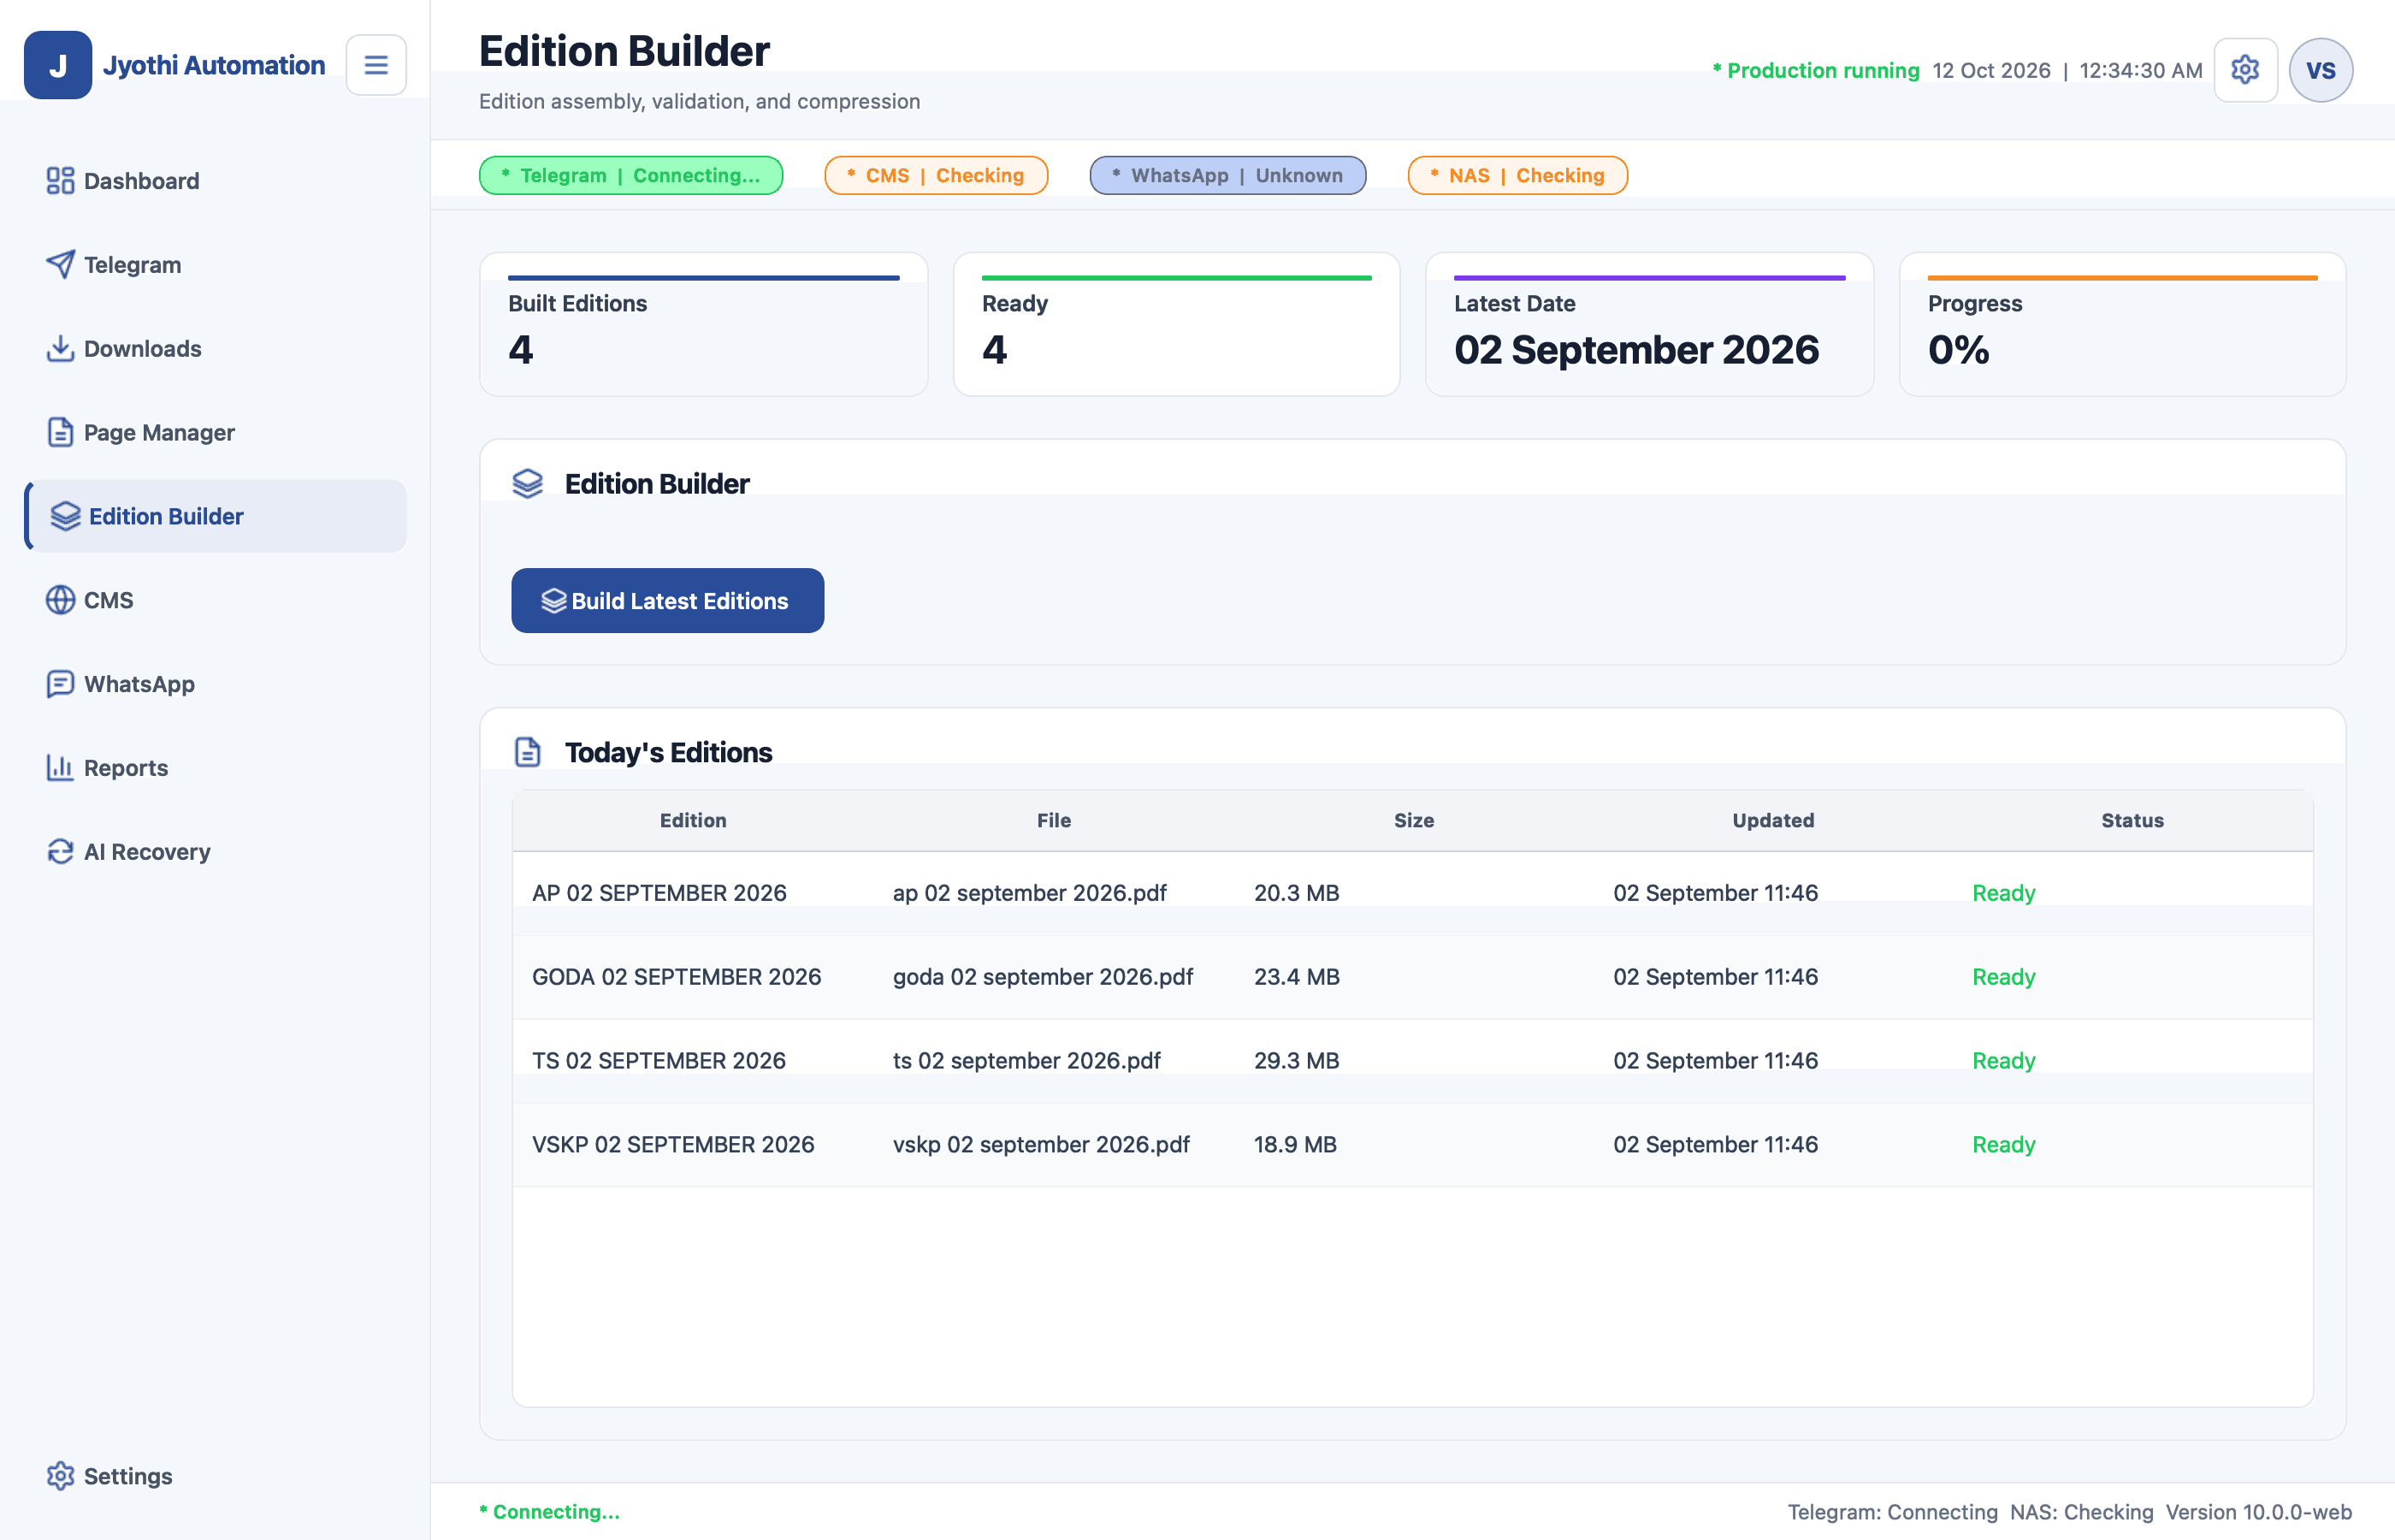Click the Edition Builder layers sidebar icon
Screen dimensions: 2395x1540
coord(66,516)
